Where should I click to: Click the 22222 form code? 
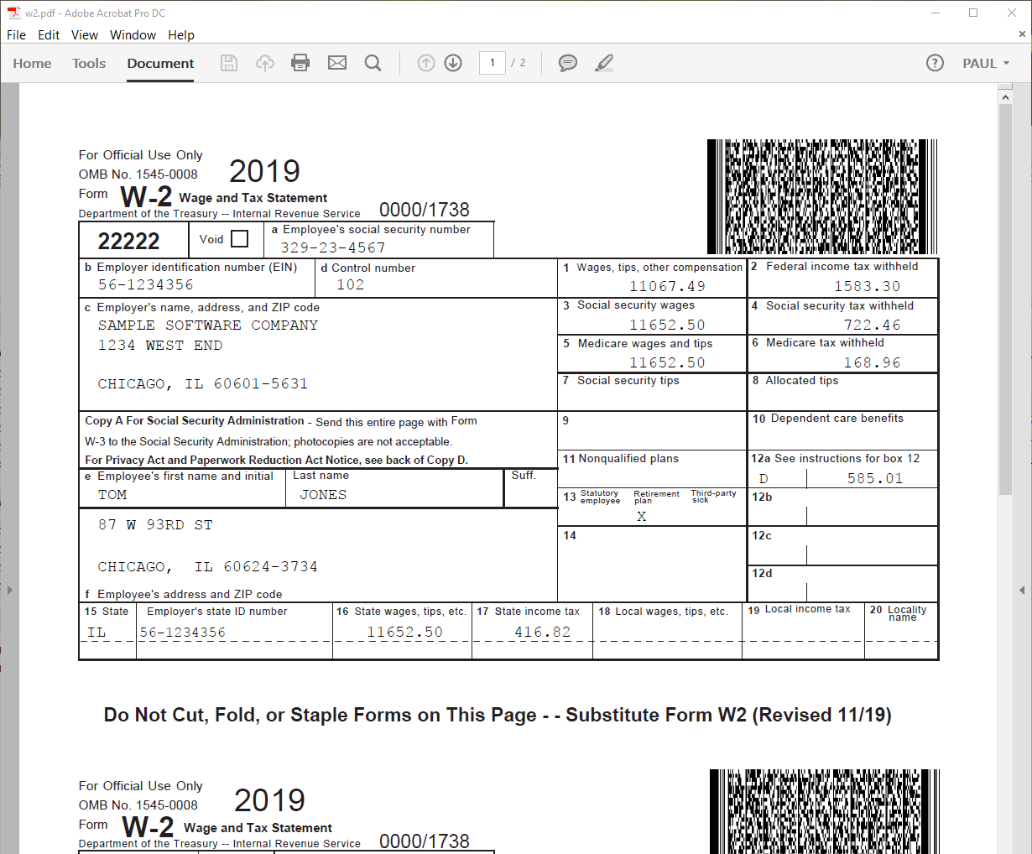[128, 242]
